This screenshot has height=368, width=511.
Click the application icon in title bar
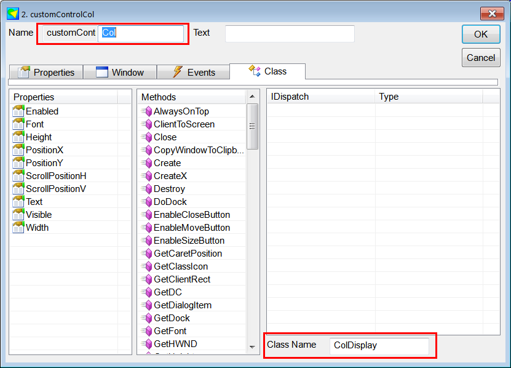(13, 14)
